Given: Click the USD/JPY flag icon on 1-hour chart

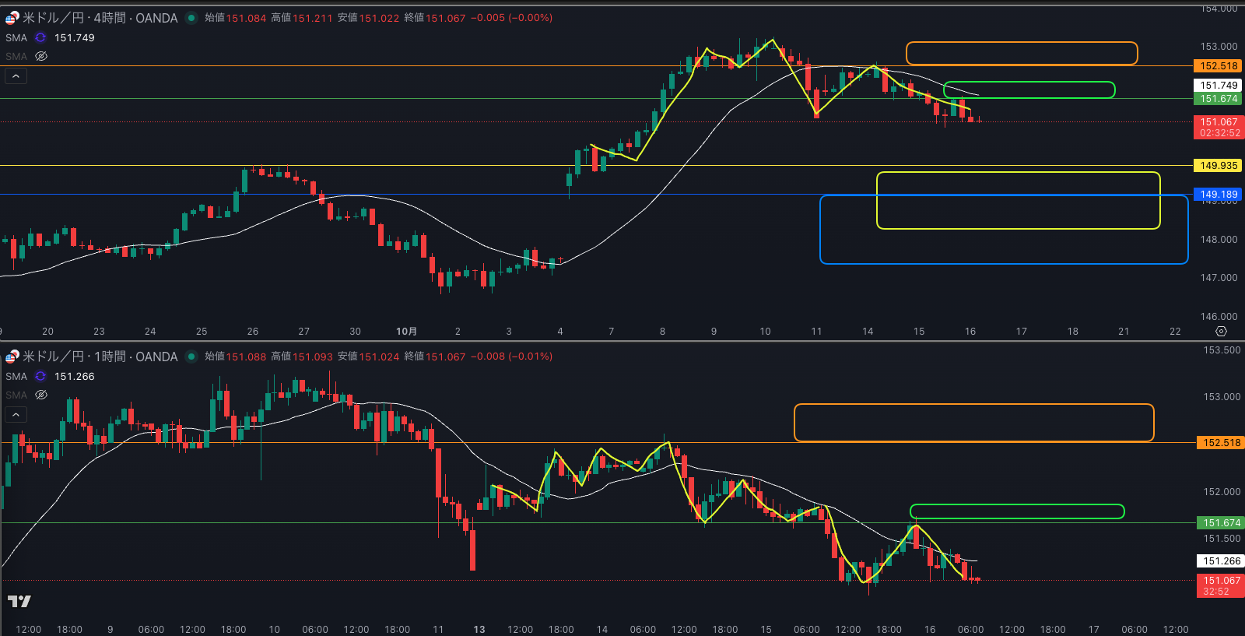Looking at the screenshot, I should [x=12, y=357].
